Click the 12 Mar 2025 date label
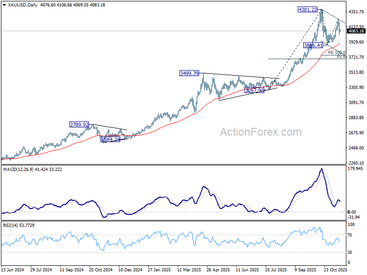367x275 pixels. [x=189, y=270]
